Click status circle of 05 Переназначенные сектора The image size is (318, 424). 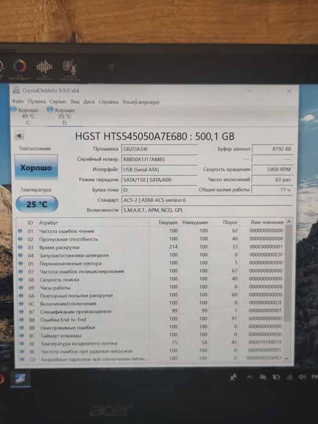point(21,263)
